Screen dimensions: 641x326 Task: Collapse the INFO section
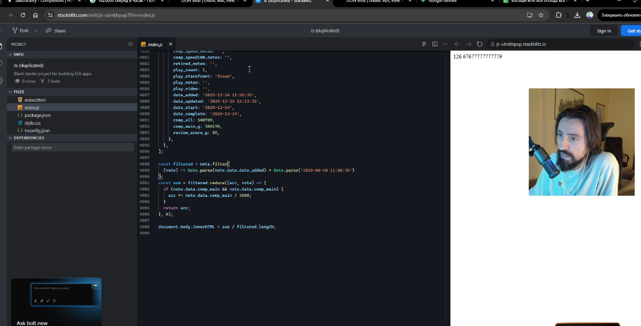[x=10, y=54]
